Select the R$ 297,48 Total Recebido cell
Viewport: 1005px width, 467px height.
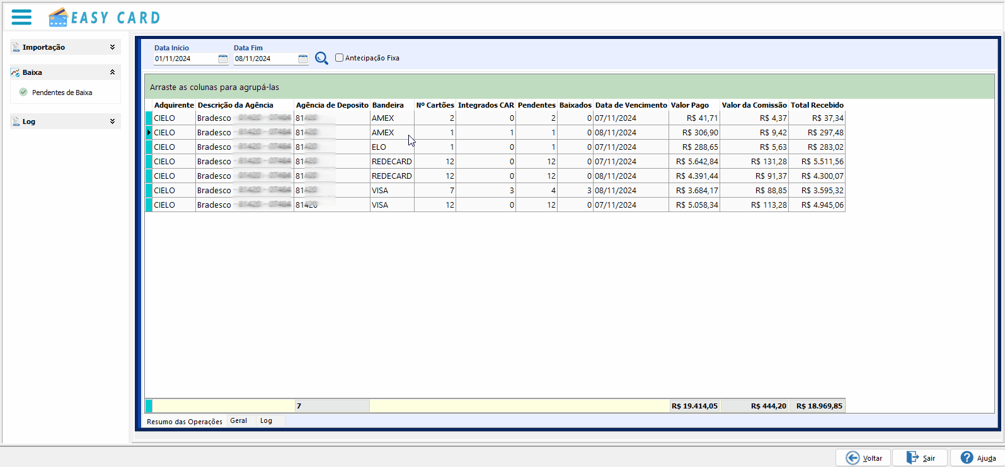pos(817,133)
